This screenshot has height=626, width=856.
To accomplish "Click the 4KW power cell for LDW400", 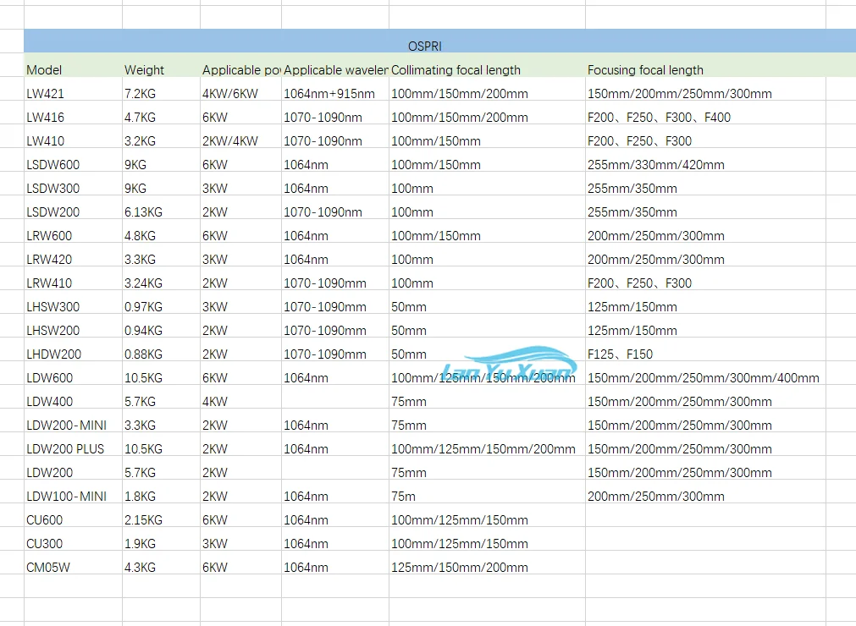I will coord(240,397).
